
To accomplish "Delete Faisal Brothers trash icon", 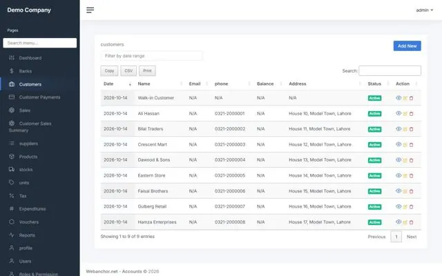I will pyautogui.click(x=412, y=191).
